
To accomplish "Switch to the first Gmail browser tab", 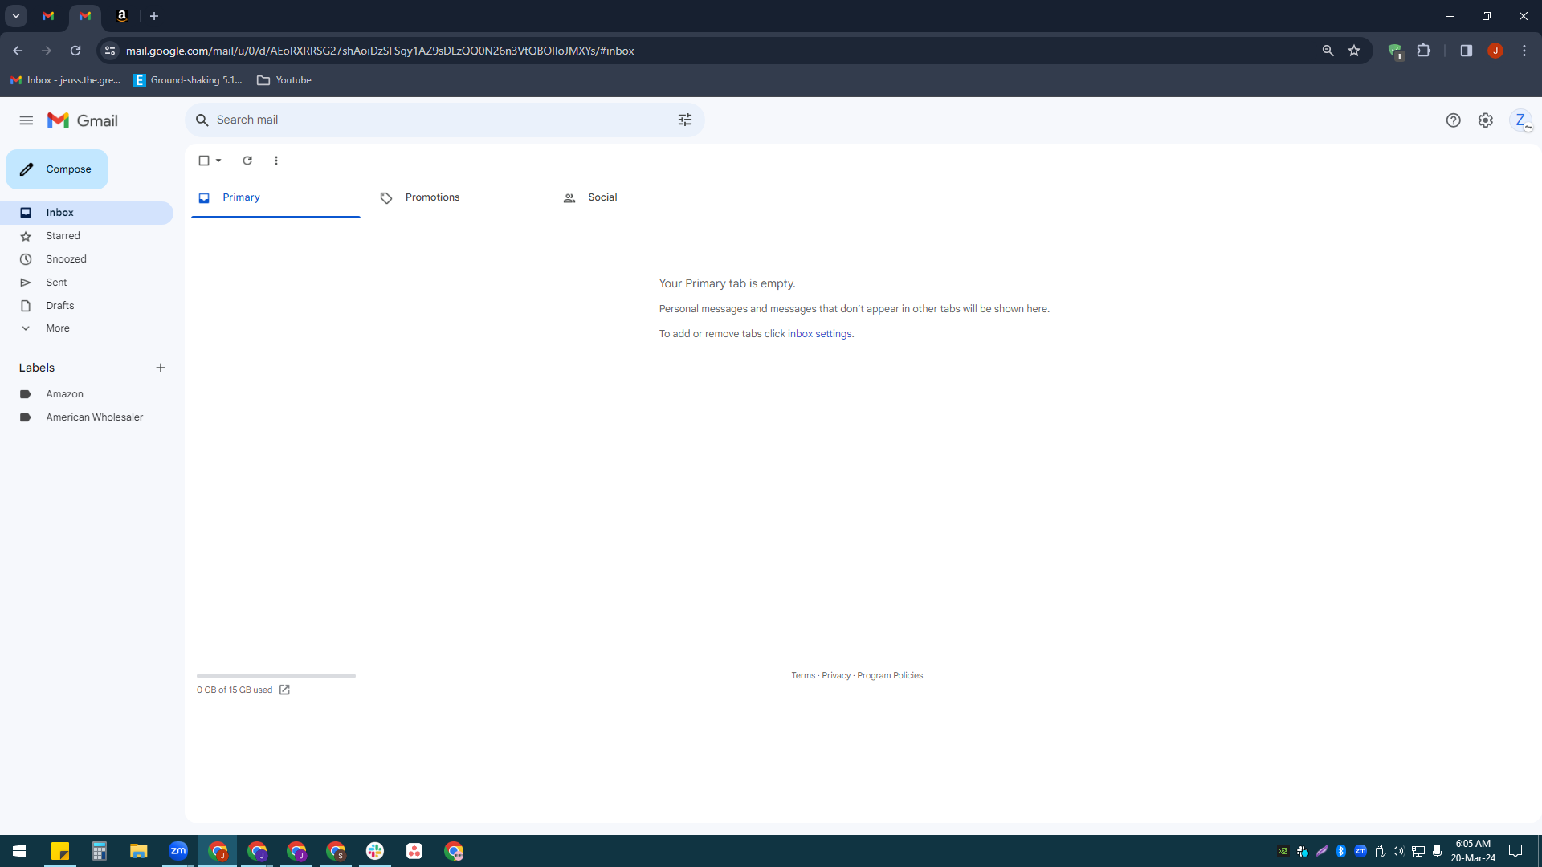I will click(48, 16).
